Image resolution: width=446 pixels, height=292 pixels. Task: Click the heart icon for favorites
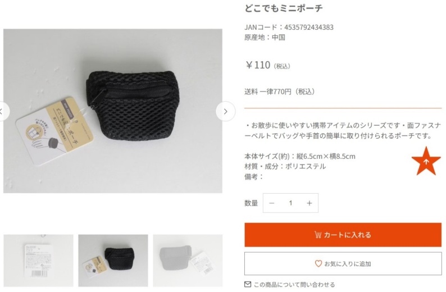318,264
